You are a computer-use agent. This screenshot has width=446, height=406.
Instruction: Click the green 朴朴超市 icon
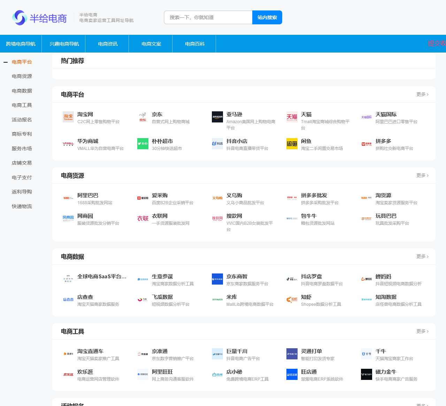pos(143,144)
